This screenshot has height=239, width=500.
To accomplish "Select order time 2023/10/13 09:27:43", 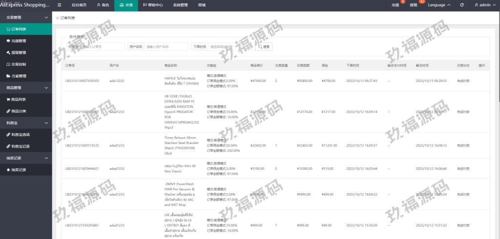I will click(362, 81).
